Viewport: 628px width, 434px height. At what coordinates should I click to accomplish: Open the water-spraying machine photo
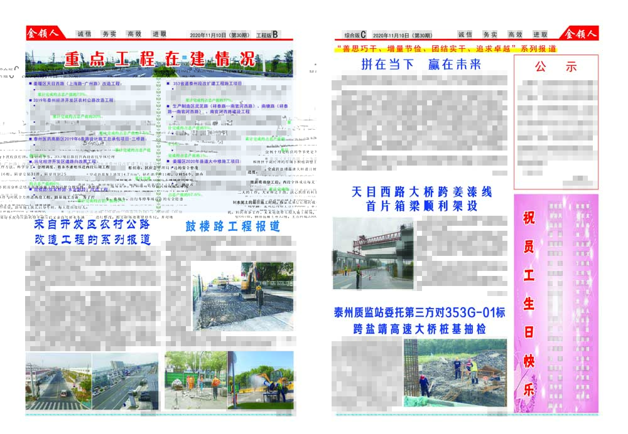tap(261, 381)
